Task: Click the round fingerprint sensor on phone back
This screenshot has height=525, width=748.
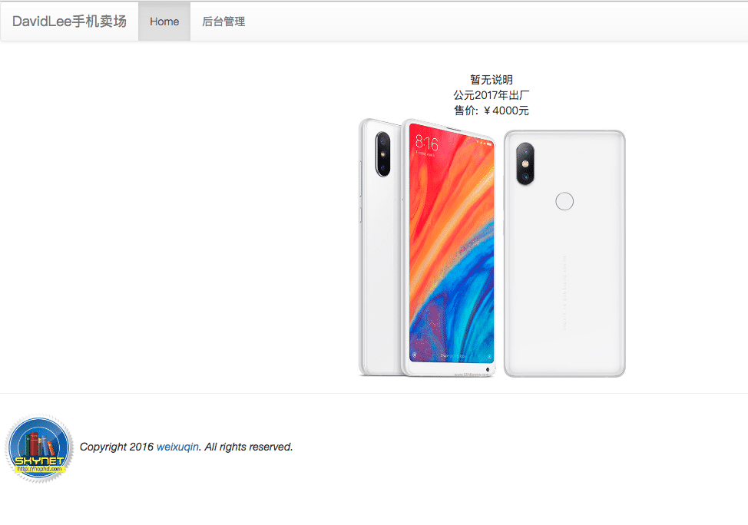Action: (564, 201)
